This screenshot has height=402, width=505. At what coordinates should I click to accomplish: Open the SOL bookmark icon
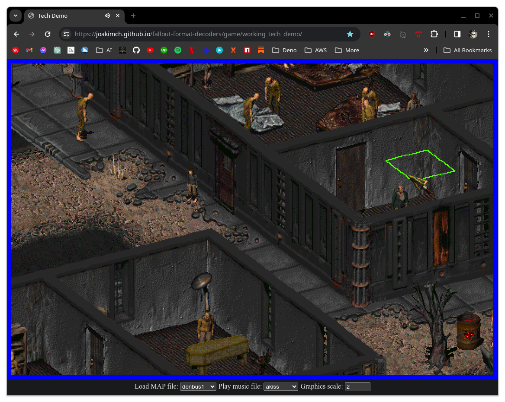[16, 50]
